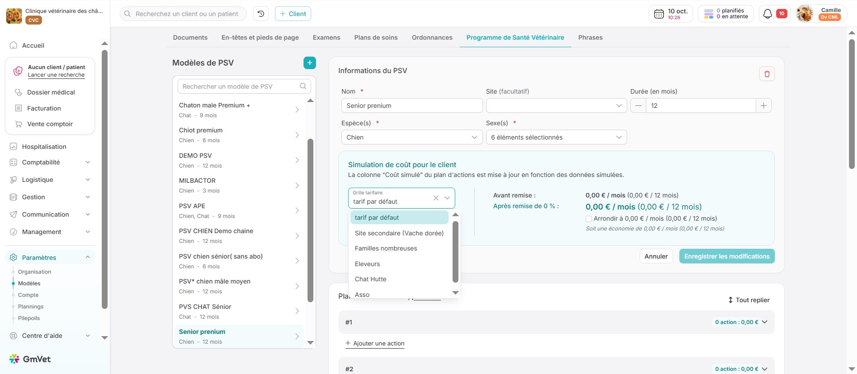Click the red trash delete PSV icon
This screenshot has width=857, height=374.
(766, 74)
